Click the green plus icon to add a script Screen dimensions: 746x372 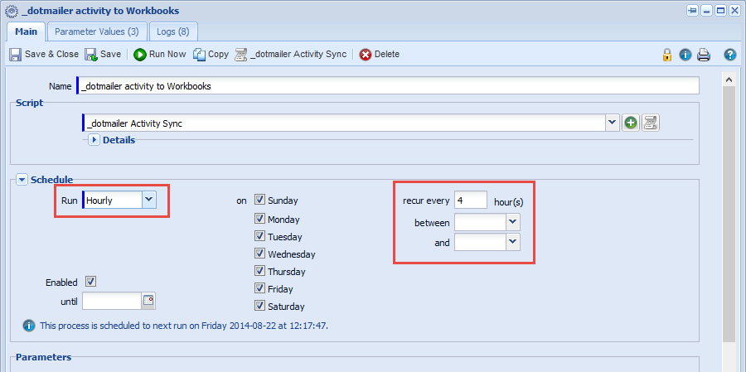point(631,123)
